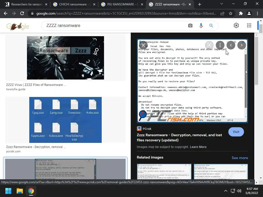Open first related image thumbnail
Image resolution: width=263 pixels, height=197 pixels.
point(164,172)
